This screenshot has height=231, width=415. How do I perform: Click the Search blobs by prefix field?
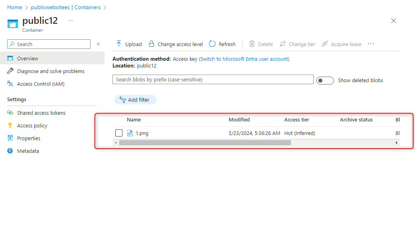click(x=213, y=80)
